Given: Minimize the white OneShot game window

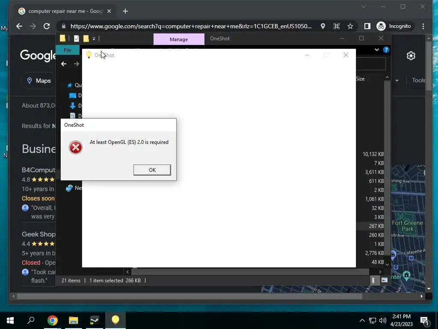Looking at the screenshot, I should pyautogui.click(x=307, y=55).
